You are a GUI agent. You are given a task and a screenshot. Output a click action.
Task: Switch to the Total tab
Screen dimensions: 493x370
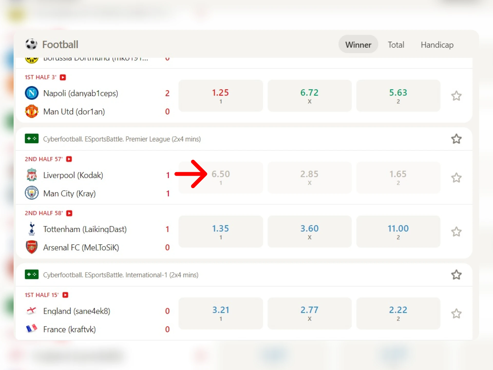pos(396,44)
